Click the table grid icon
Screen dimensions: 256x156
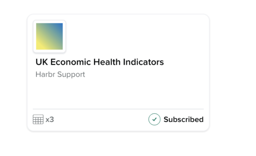(38, 119)
